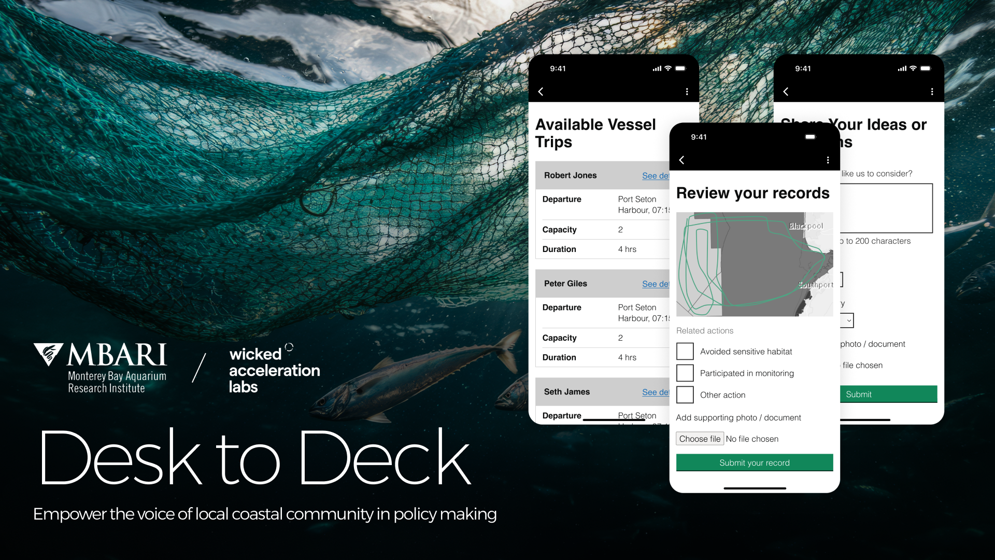Click the wicked acceleration labs logo
995x560 pixels.
(x=274, y=369)
